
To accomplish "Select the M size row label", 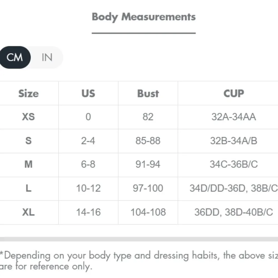I will 28,165.
